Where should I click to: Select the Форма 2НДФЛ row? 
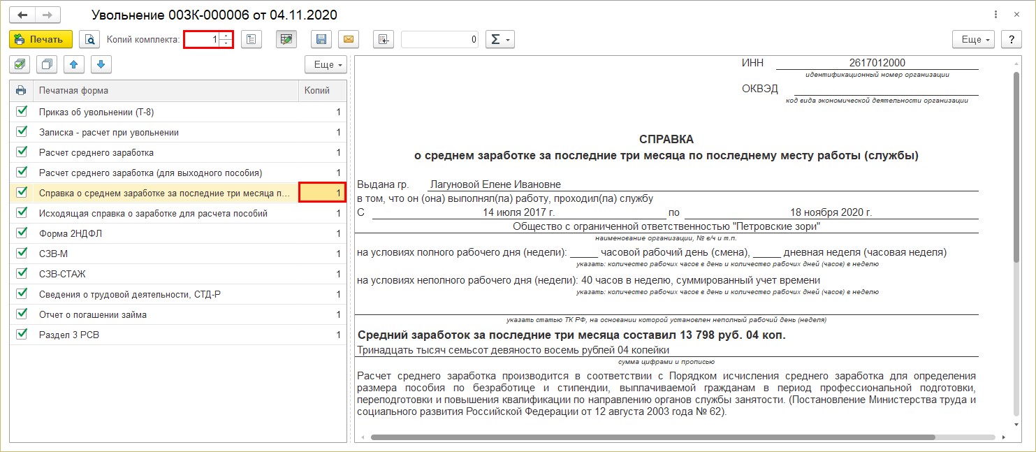(x=178, y=234)
